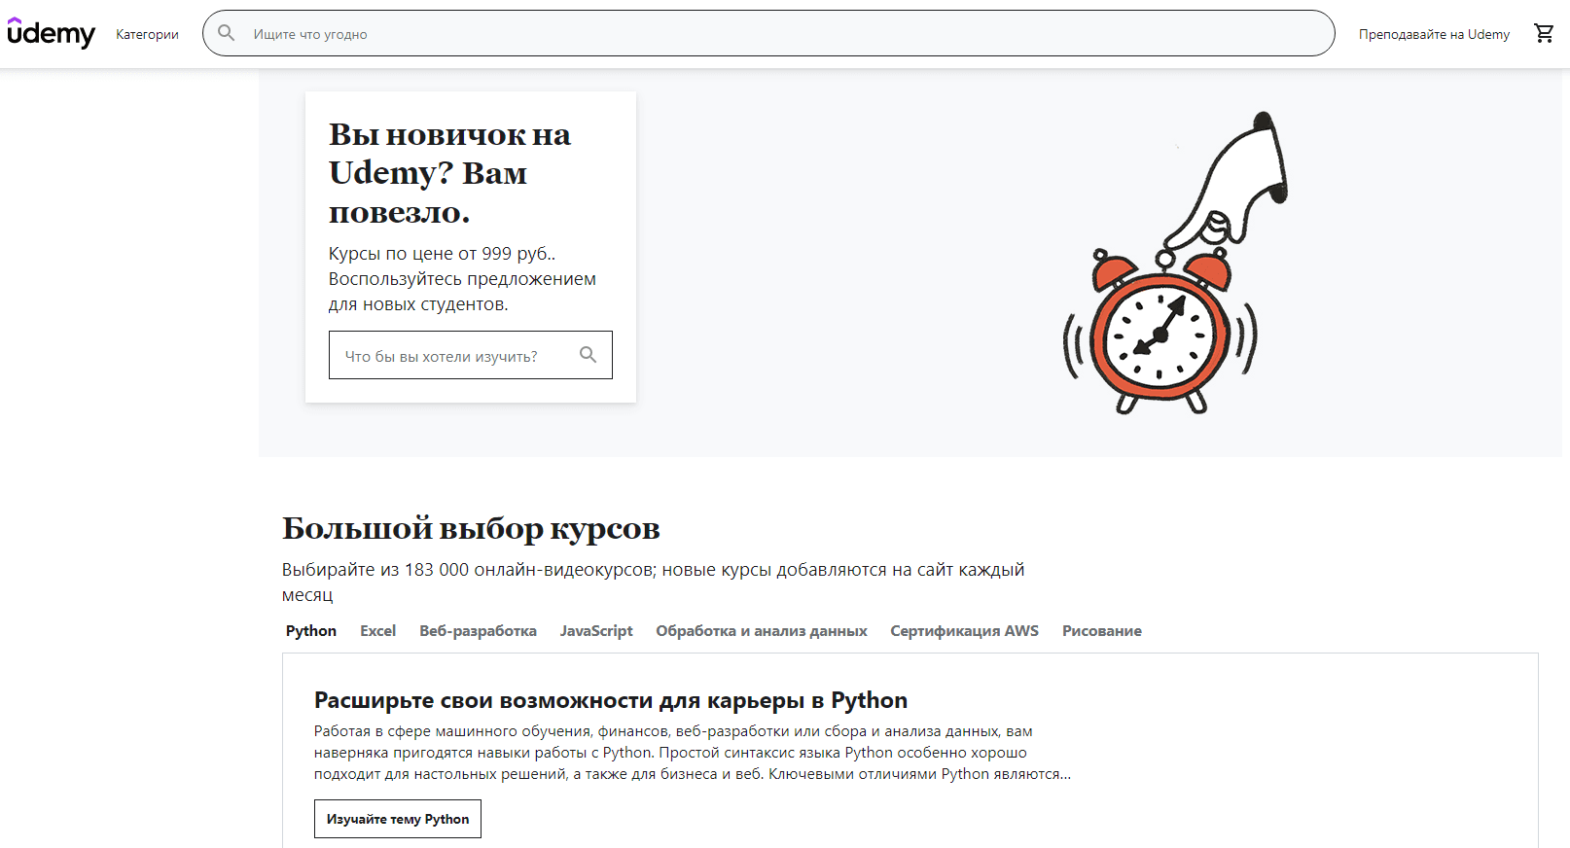1570x848 pixels.
Task: Switch to the Веб-разработка tab
Action: 478,631
